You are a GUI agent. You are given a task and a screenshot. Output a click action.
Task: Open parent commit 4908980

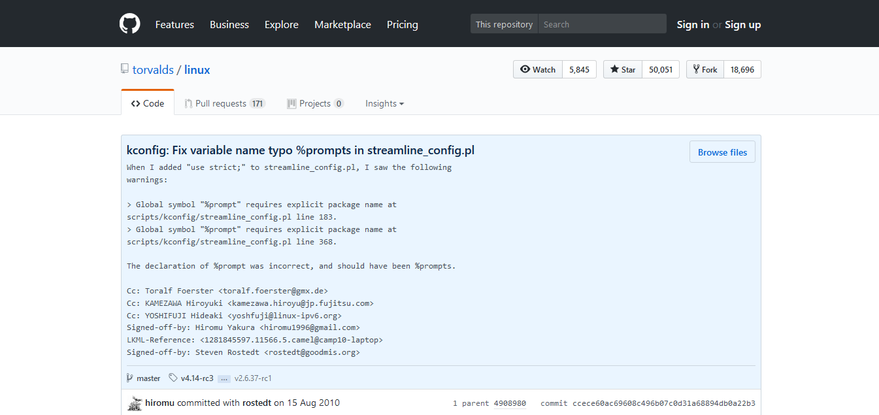point(510,403)
